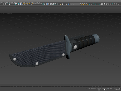Open the Schematic View
Viewport: 121px width, 91px height.
point(55,4)
